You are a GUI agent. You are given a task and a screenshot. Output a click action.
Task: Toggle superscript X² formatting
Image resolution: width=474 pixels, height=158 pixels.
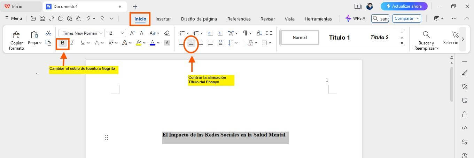(x=111, y=43)
